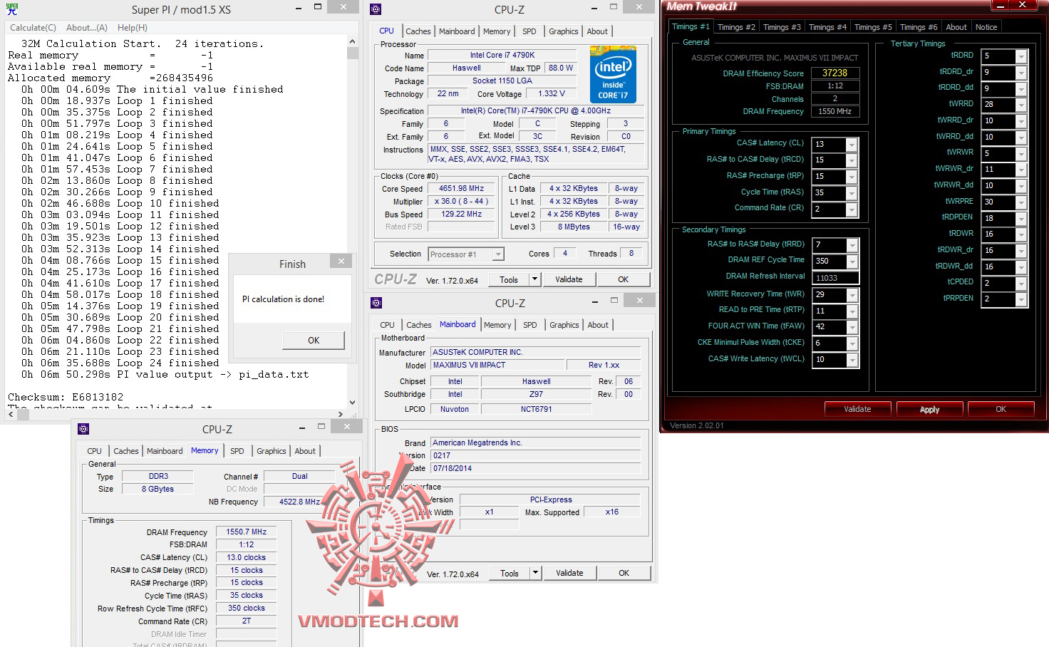Click the DRAM Frequency value 1550.7 MHz in CPU-Z

[246, 532]
